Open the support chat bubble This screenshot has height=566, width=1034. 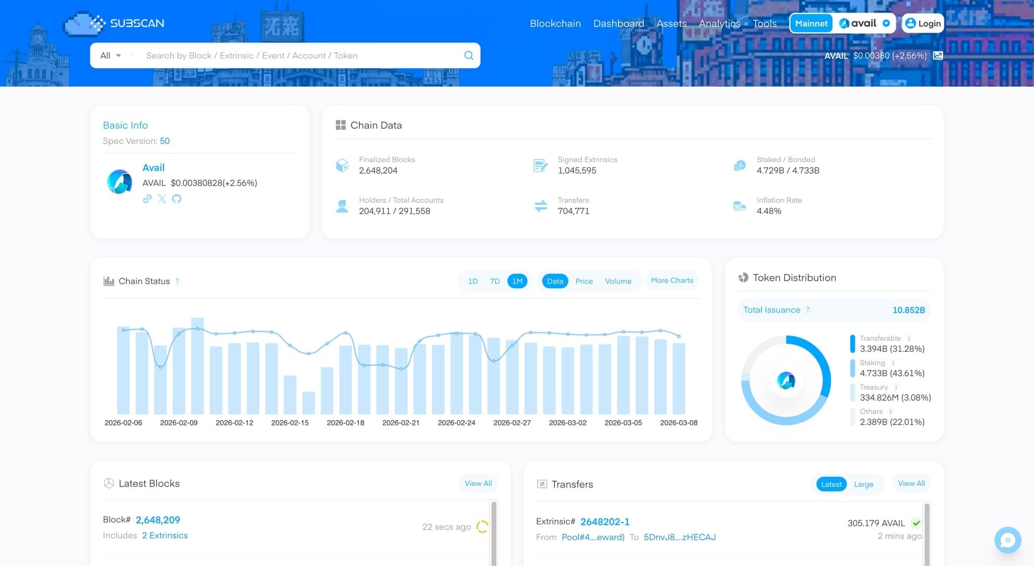(x=1007, y=540)
